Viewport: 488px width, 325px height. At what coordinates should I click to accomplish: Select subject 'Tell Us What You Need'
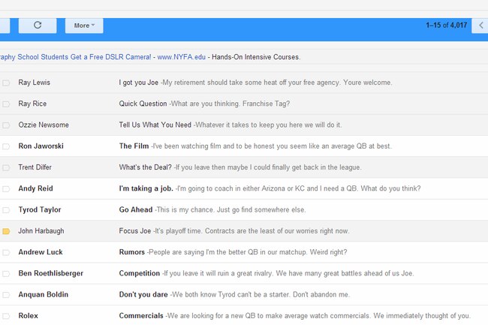click(x=155, y=125)
